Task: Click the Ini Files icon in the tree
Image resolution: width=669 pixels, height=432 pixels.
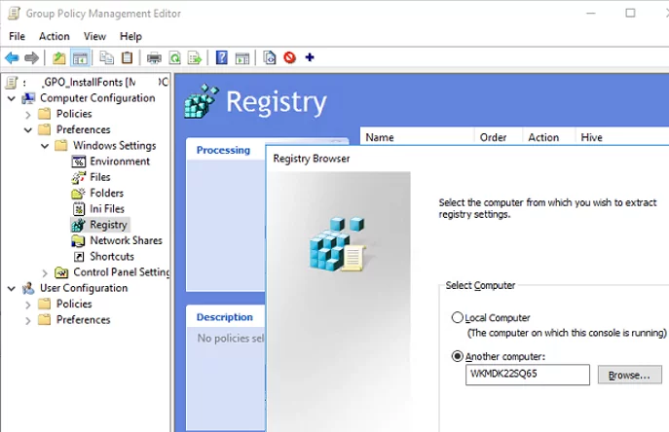Action: tap(79, 209)
